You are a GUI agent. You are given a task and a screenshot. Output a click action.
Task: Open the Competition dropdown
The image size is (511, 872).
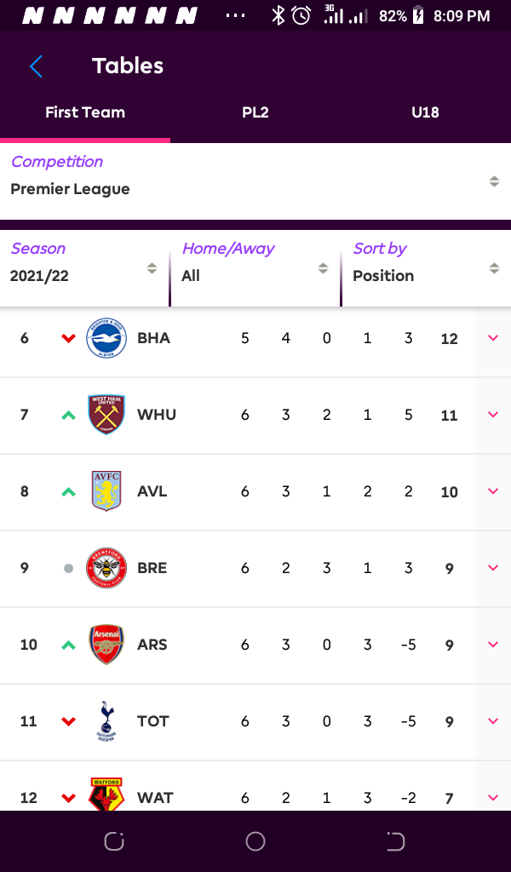[x=255, y=181]
